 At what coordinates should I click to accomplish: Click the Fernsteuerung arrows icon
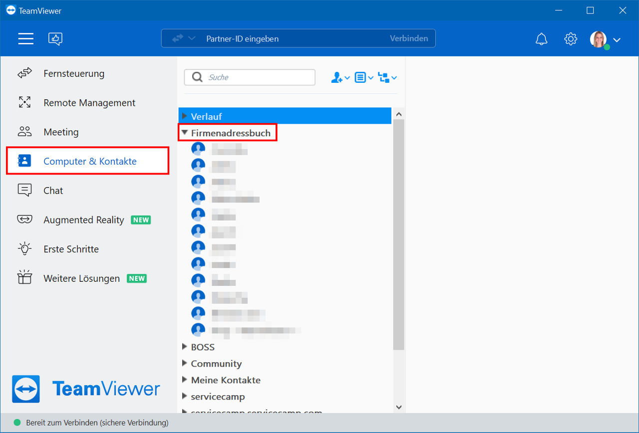[24, 74]
